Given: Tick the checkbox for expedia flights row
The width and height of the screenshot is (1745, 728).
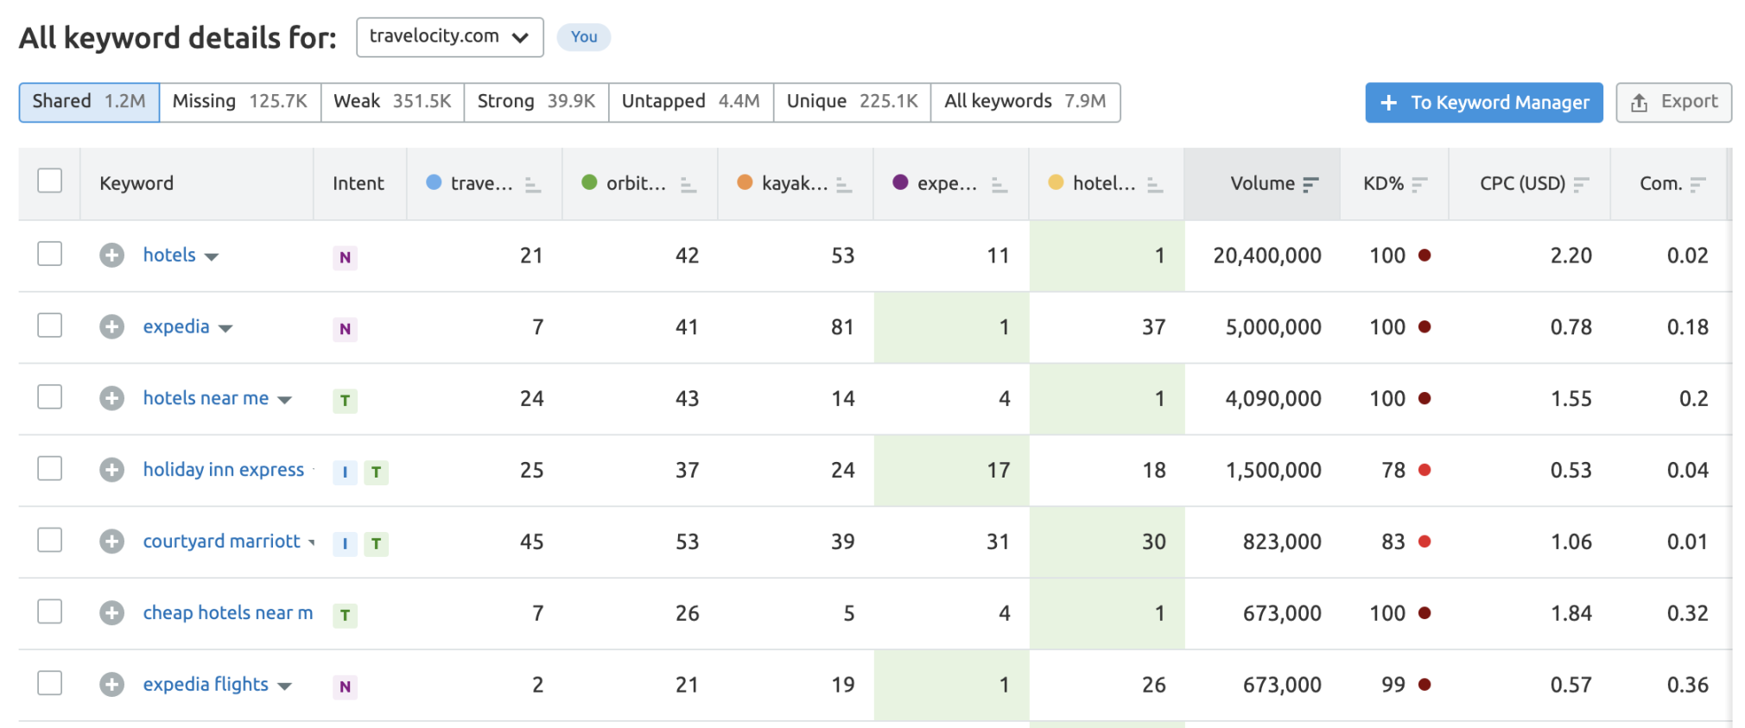Looking at the screenshot, I should pyautogui.click(x=50, y=683).
